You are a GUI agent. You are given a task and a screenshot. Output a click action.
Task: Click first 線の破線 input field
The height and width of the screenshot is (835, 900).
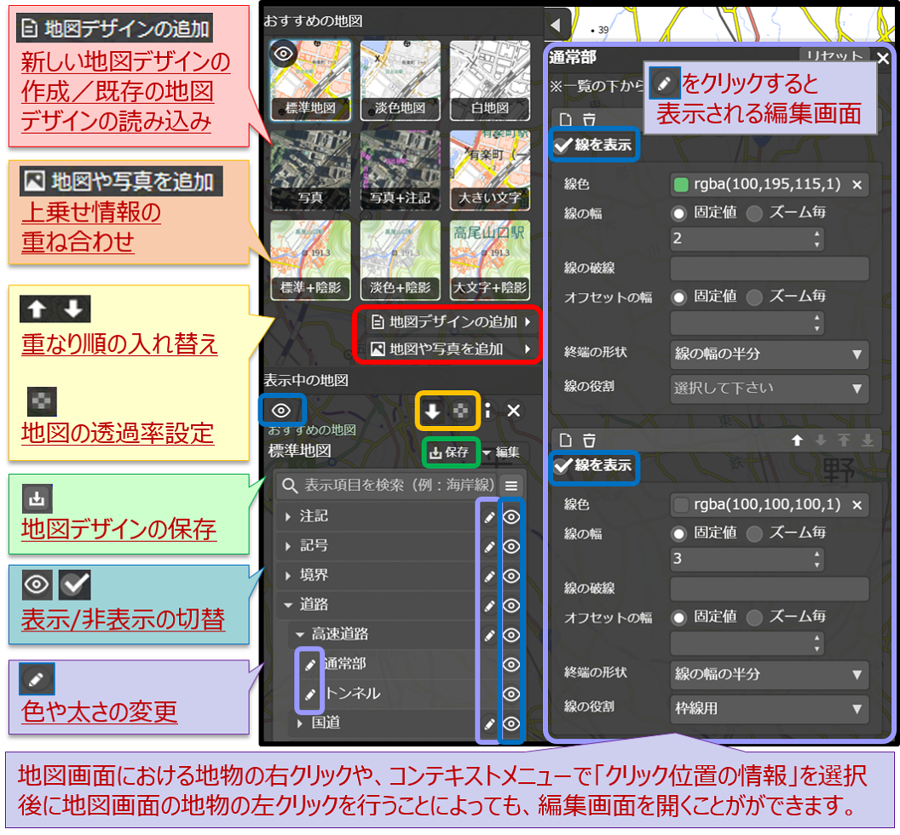coord(769,268)
